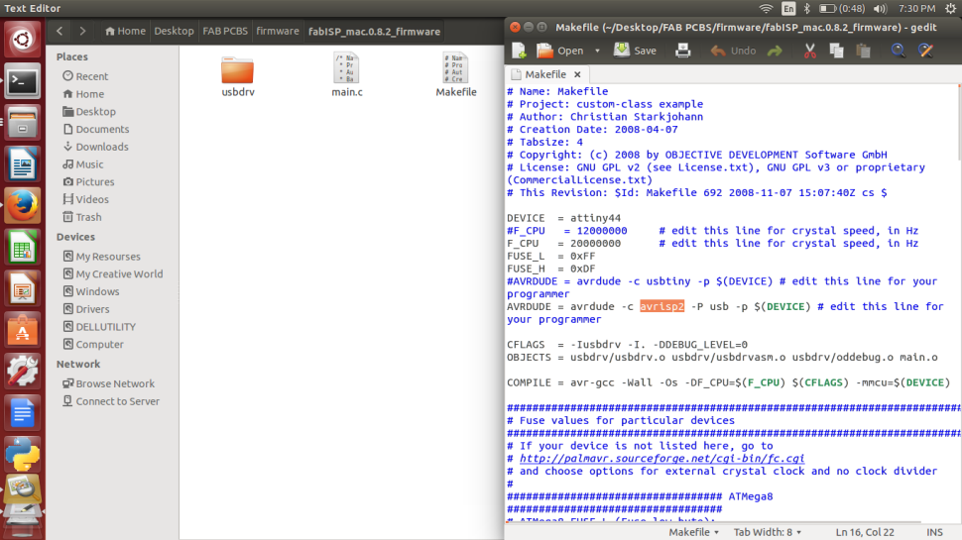The height and width of the screenshot is (540, 962).
Task: Open Trash in Places sidebar
Action: 81,217
